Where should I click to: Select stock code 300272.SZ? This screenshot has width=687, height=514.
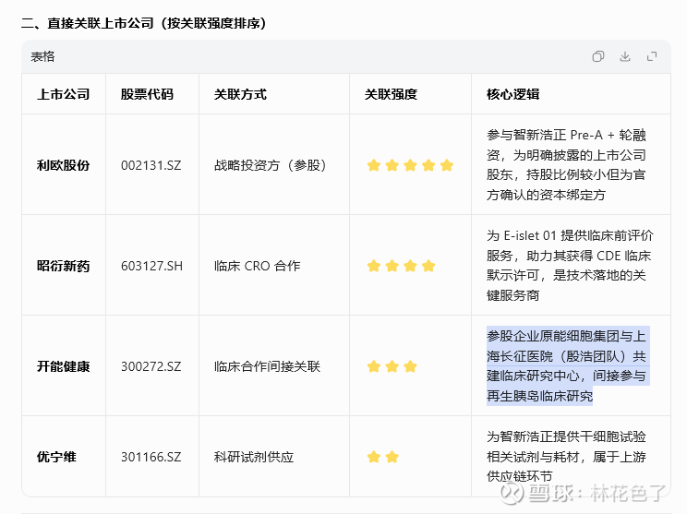coord(151,366)
